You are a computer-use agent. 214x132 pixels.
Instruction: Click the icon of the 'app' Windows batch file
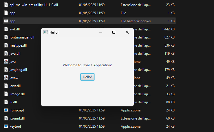click(x=6, y=21)
